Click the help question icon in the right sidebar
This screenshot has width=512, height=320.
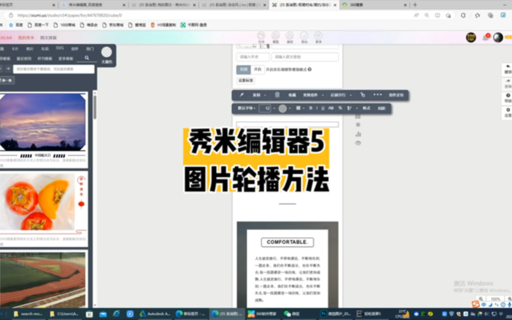tap(508, 95)
